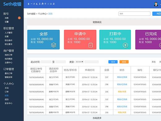Open 职位要求 in sidebar
Viewport: 161px width, 121px height.
tap(9, 44)
